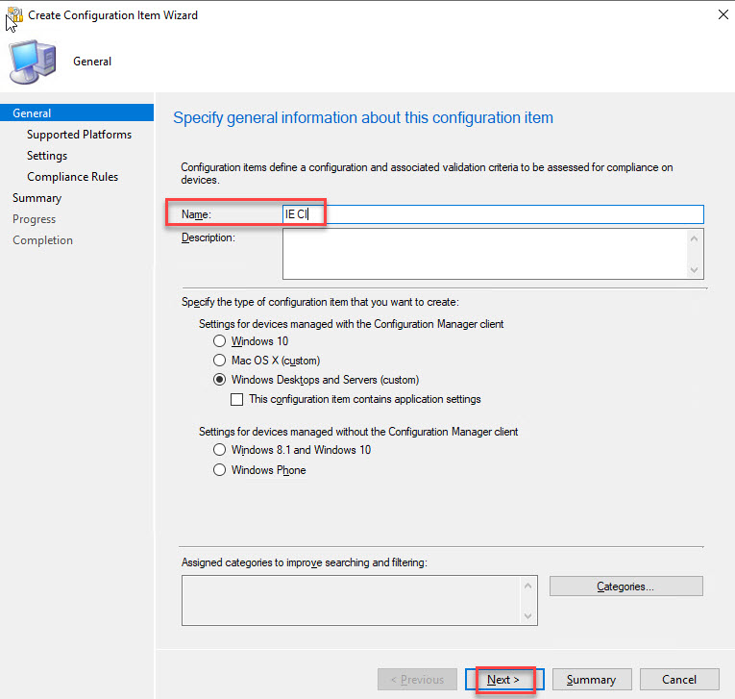Open the Categories dialog
The image size is (735, 699).
click(x=625, y=587)
